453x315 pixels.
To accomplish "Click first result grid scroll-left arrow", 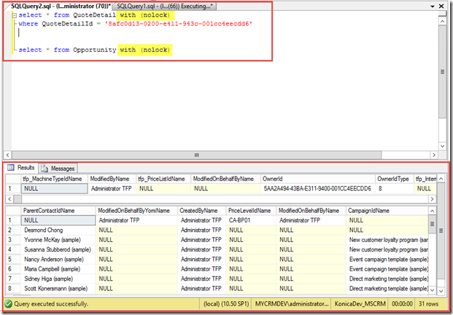I will (x=9, y=199).
